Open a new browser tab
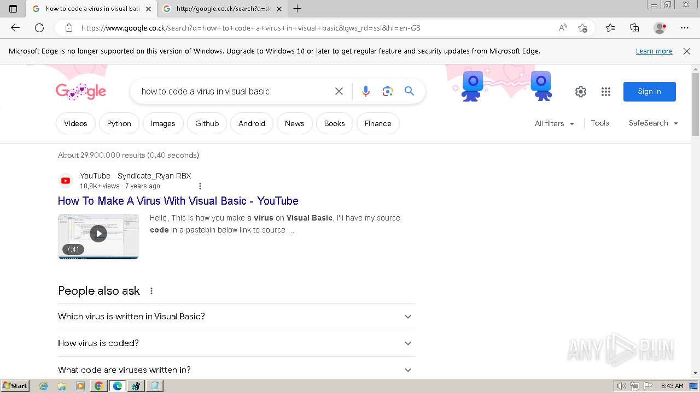Screen dimensions: 700x393 click(x=297, y=9)
